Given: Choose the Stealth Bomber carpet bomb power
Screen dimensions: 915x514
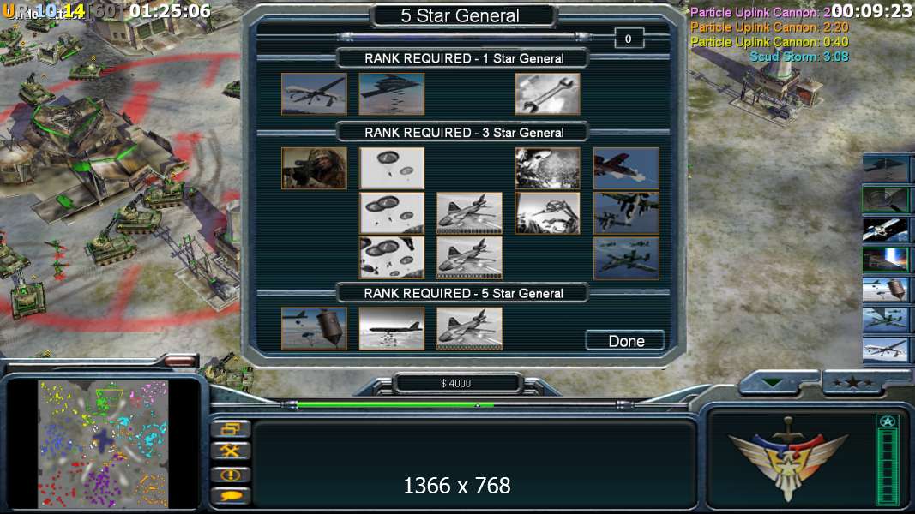Looking at the screenshot, I should [x=392, y=94].
